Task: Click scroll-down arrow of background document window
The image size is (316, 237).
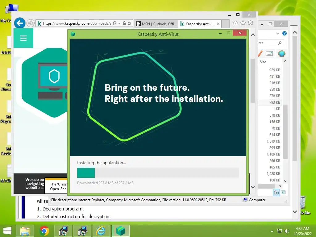Action: [295, 212]
